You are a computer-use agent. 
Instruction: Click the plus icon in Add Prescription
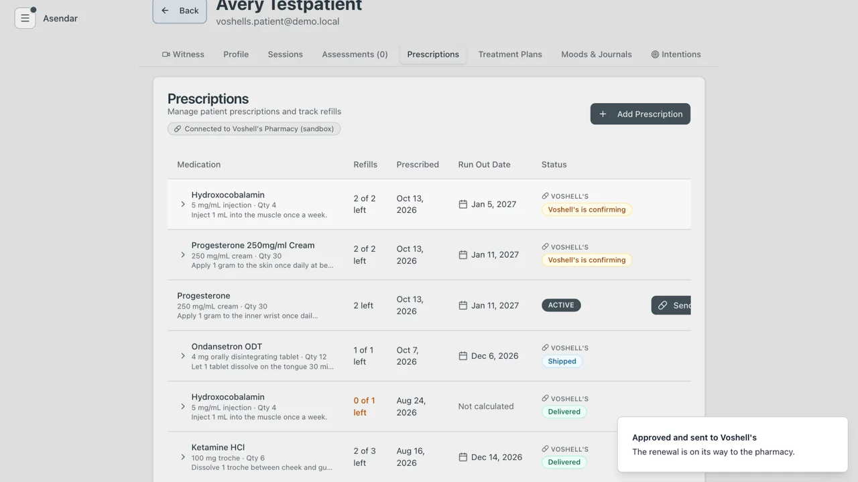click(x=603, y=114)
